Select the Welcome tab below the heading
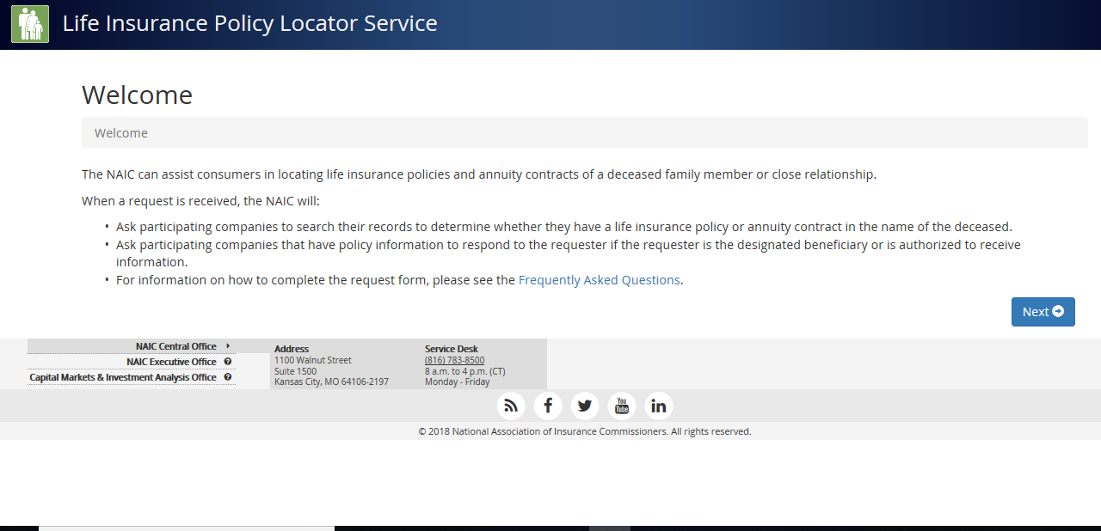Screen dimensions: 1101x531 point(121,132)
